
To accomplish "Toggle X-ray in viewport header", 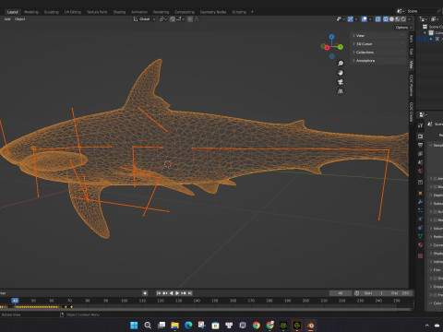I will (377, 19).
